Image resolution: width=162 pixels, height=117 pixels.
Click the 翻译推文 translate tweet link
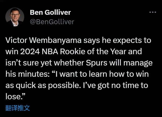click(x=18, y=108)
